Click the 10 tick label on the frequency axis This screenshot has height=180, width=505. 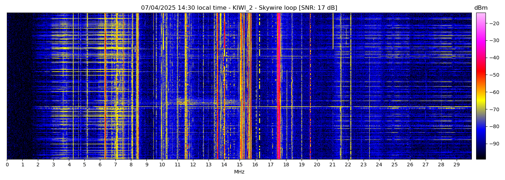[x=162, y=165]
